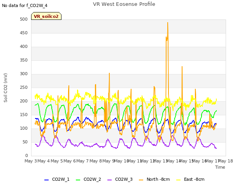Viewport: 249px width, 187px height.
Task: Click the 'No data for f_CO2W_4' message
Action: click(25, 5)
